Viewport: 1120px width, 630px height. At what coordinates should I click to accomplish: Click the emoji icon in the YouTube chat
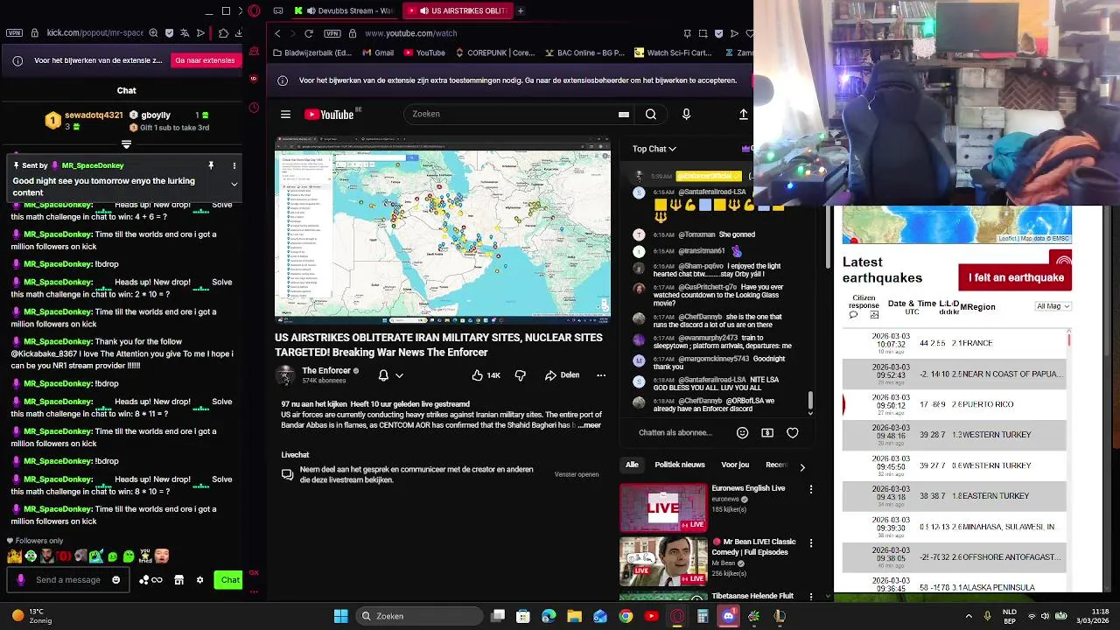(x=742, y=433)
